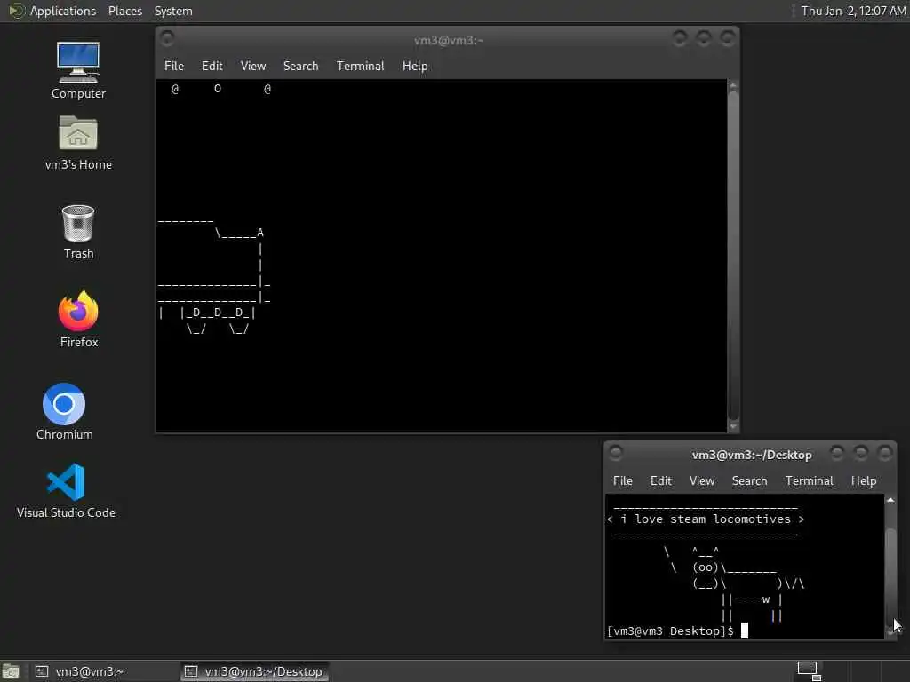Maximize the vm3@vm3:~/Desktop terminal window
The width and height of the screenshot is (910, 682).
[860, 452]
